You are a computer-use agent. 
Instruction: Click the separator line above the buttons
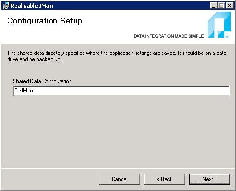pos(118,168)
